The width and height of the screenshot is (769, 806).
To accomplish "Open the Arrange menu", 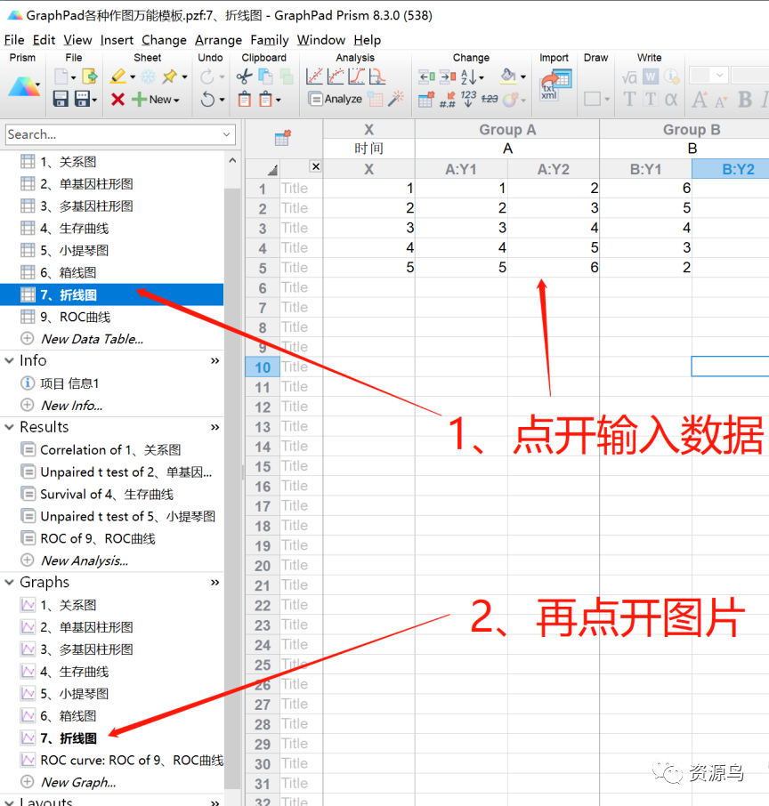I will tap(218, 40).
